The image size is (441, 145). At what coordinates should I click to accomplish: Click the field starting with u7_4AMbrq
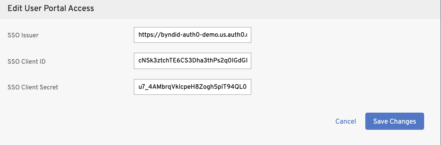click(192, 87)
